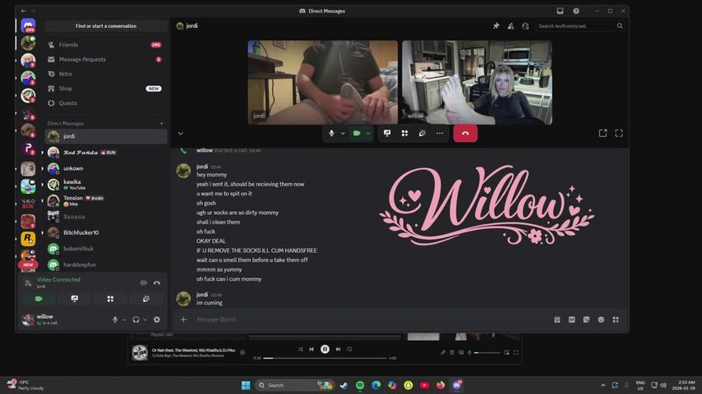This screenshot has width=702, height=394.
Task: Mute microphone in call controls
Action: click(331, 133)
